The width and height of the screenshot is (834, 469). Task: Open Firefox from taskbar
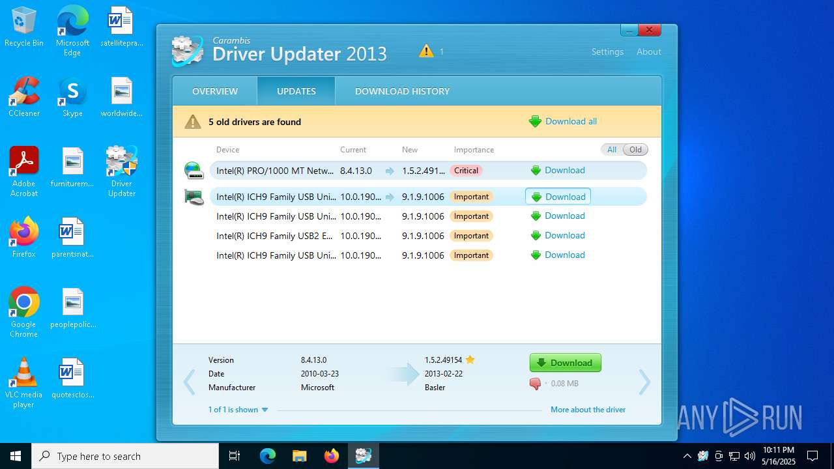[x=332, y=456]
